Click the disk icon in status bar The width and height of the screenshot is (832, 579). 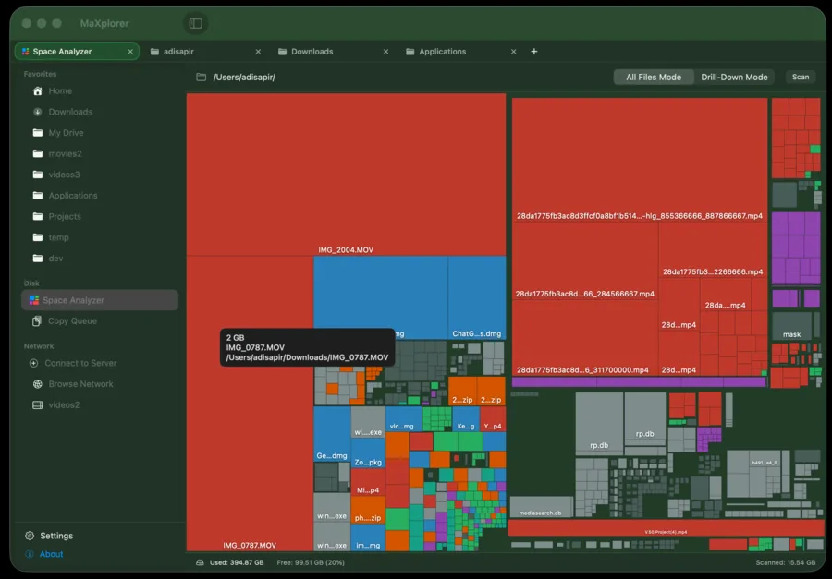200,562
